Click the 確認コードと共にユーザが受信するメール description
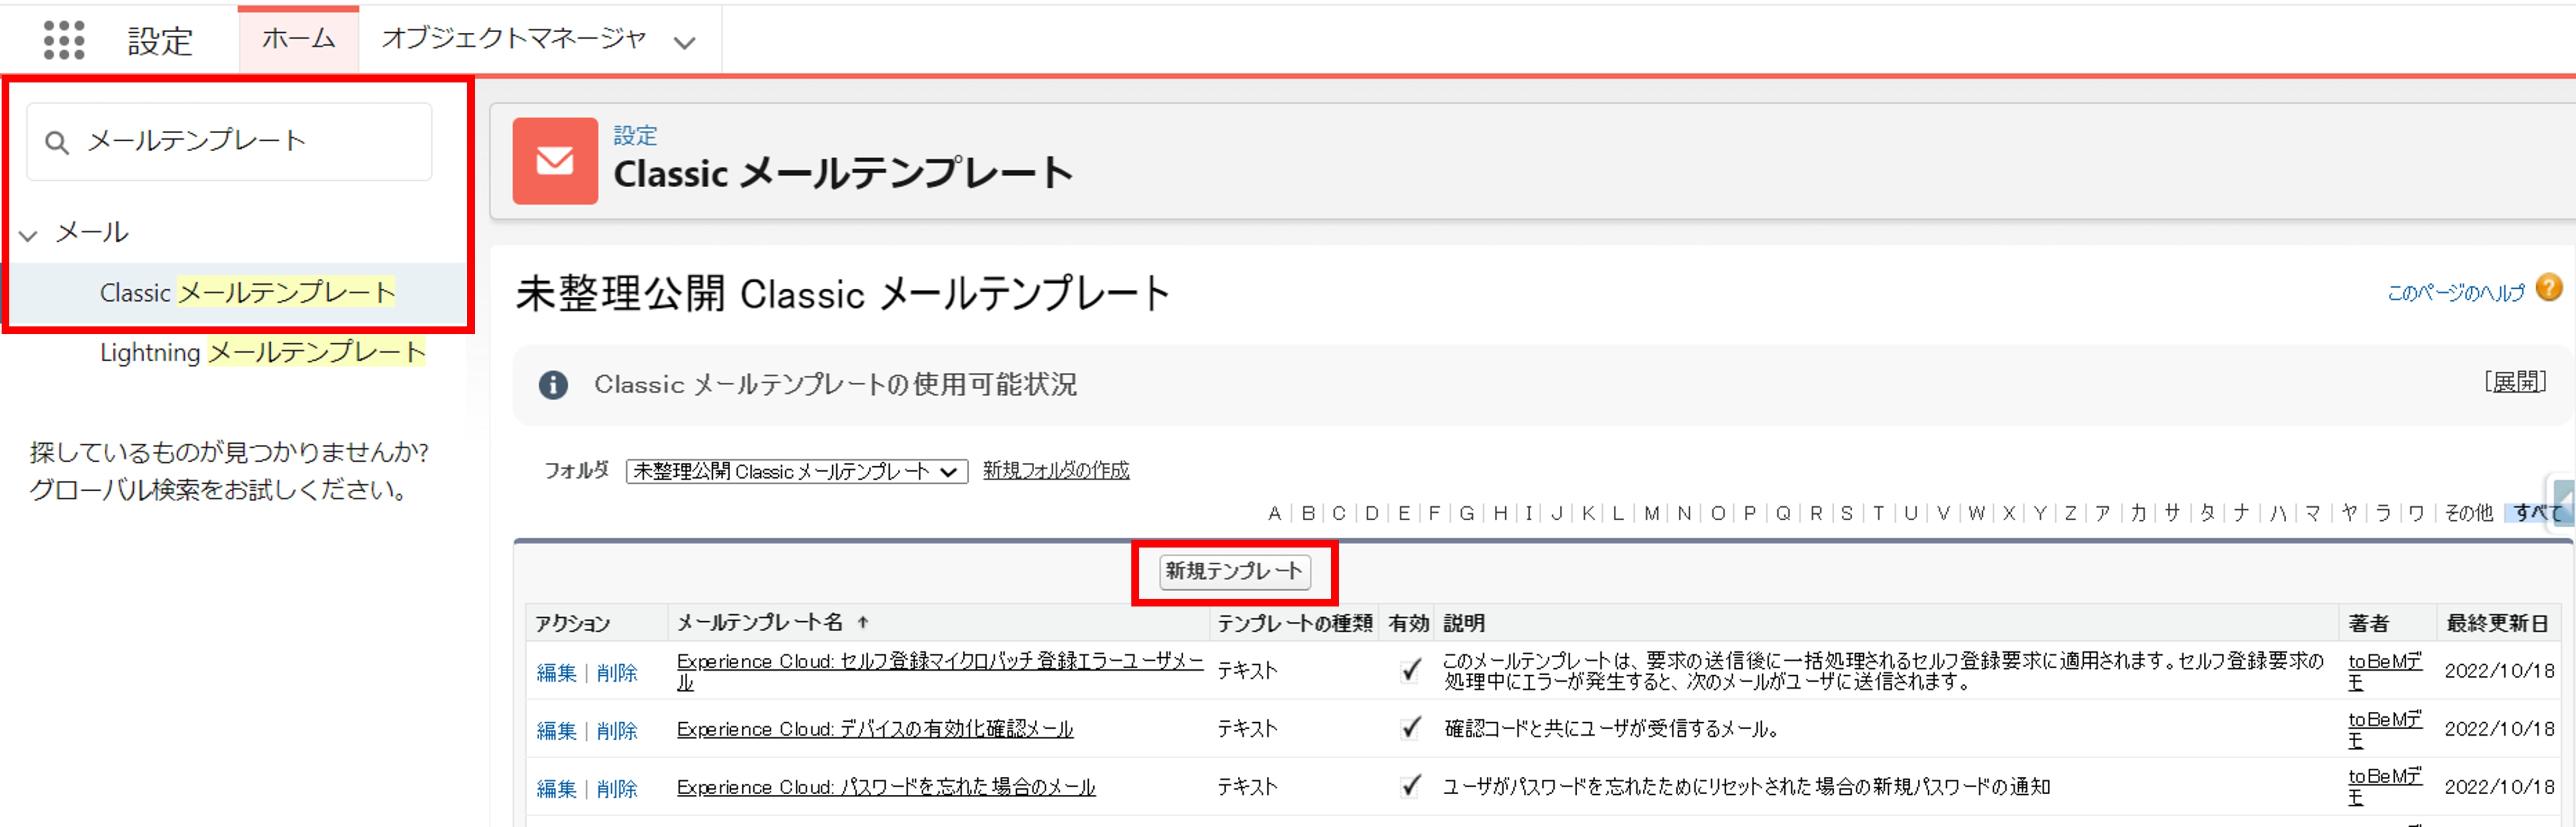This screenshot has width=2576, height=827. [1611, 729]
